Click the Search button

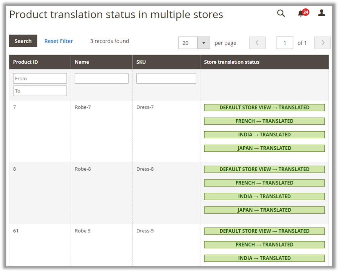pyautogui.click(x=23, y=41)
